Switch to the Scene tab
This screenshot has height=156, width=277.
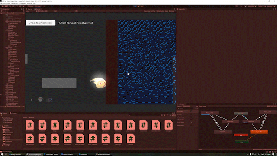coord(29,9)
